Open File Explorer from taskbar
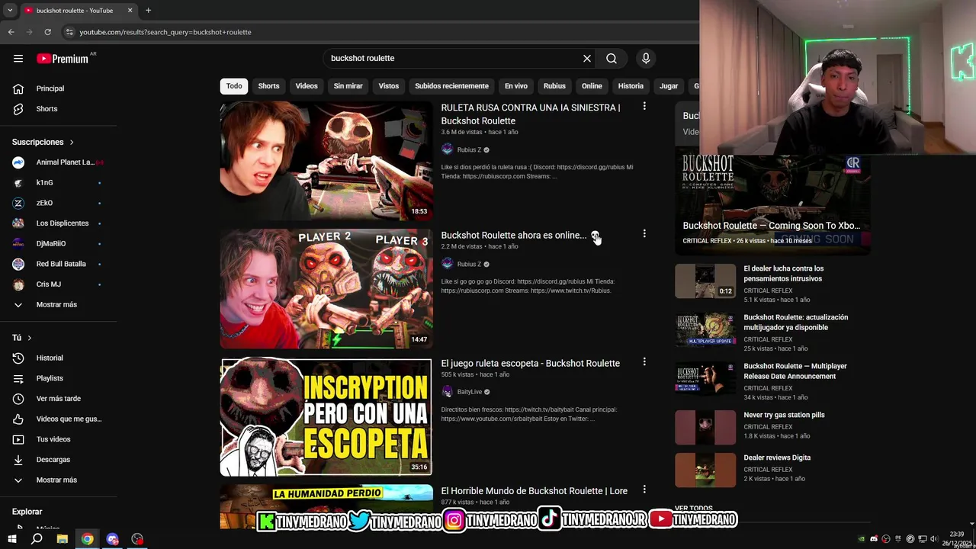This screenshot has width=976, height=549. 63,539
